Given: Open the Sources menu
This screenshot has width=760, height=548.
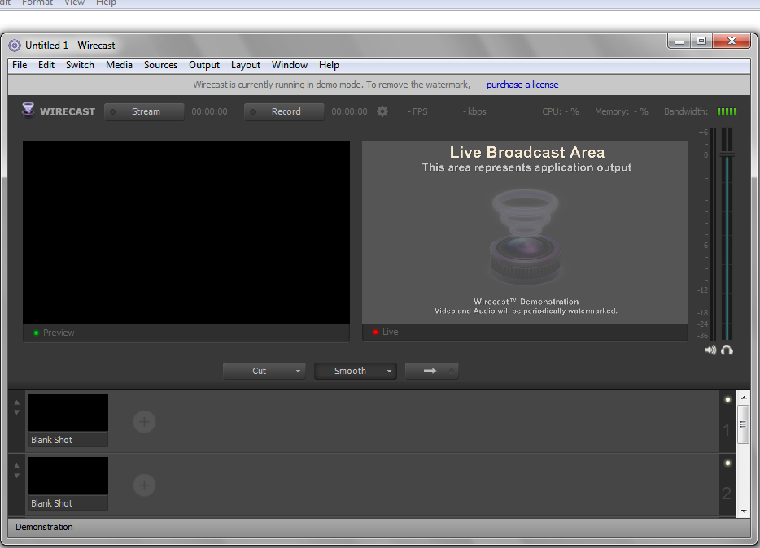Looking at the screenshot, I should coord(160,65).
